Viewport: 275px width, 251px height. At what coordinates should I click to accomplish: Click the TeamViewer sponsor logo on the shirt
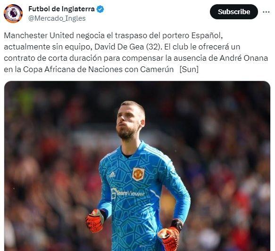click(x=128, y=193)
